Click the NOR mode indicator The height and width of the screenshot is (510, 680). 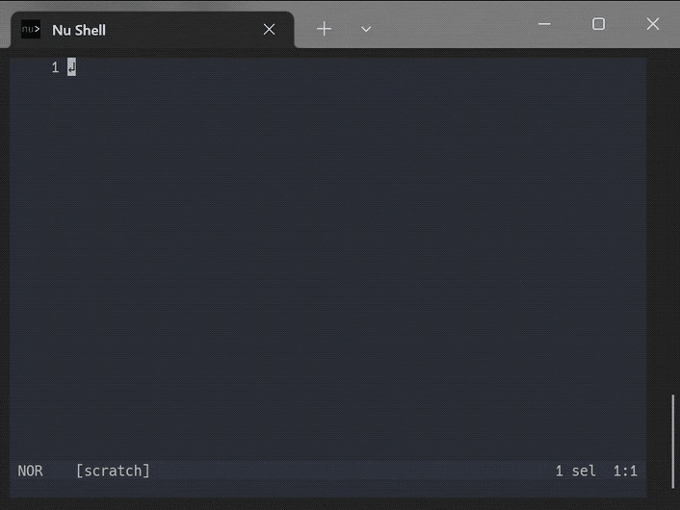point(31,471)
